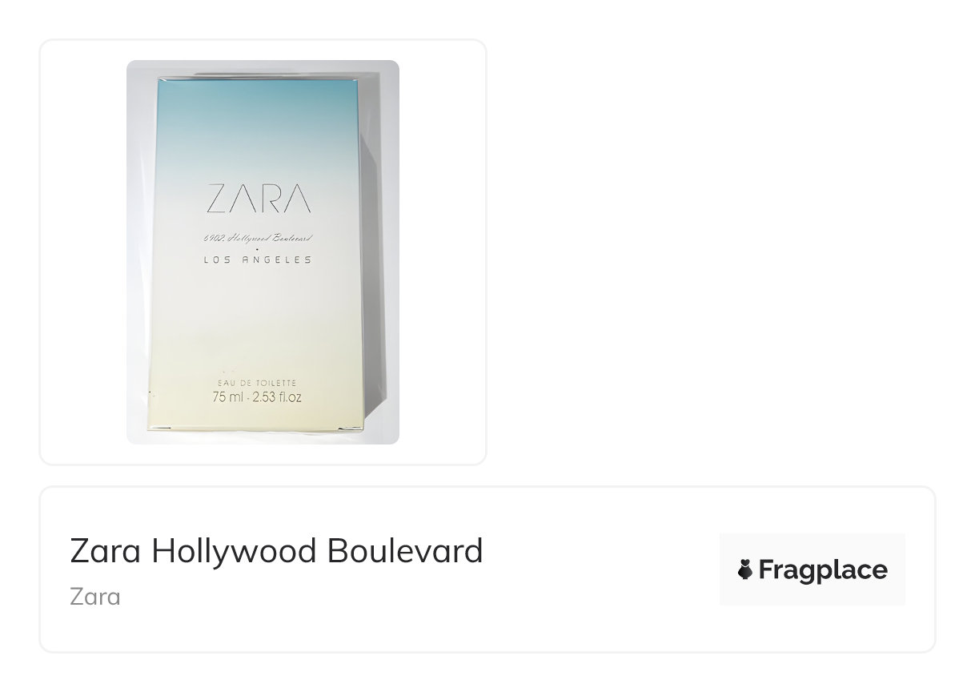Image resolution: width=975 pixels, height=692 pixels.
Task: Click the cursive Hollywood Boulevard address line
Action: click(x=258, y=238)
